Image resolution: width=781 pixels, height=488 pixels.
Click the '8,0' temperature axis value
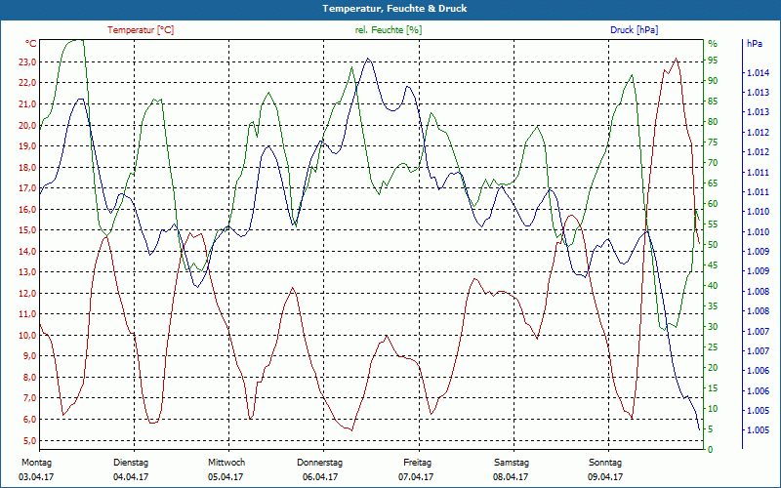(x=29, y=378)
